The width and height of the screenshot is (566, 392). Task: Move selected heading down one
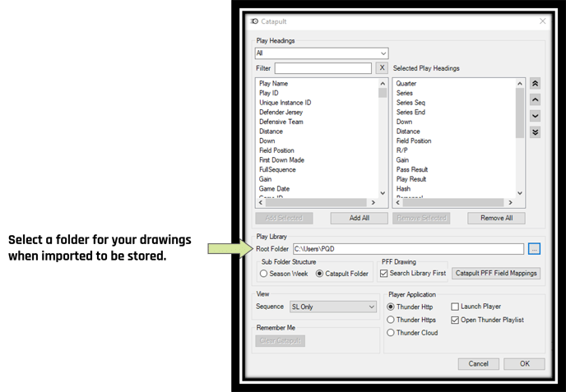[535, 116]
